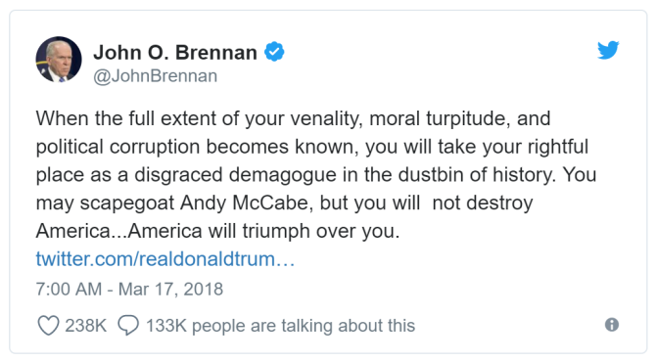Click the Twitter bird logo
Viewport: 656px width, 361px height.
pos(608,50)
